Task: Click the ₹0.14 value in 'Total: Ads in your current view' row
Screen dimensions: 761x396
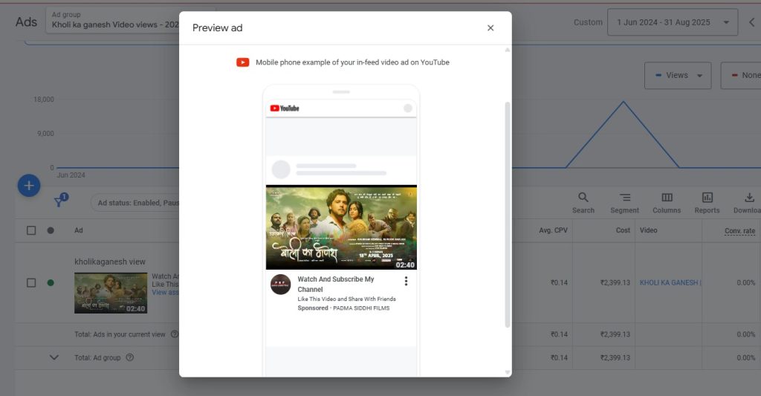Action: pyautogui.click(x=559, y=334)
